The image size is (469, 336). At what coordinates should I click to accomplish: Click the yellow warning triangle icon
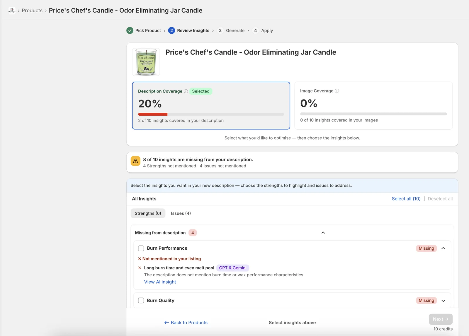point(135,161)
